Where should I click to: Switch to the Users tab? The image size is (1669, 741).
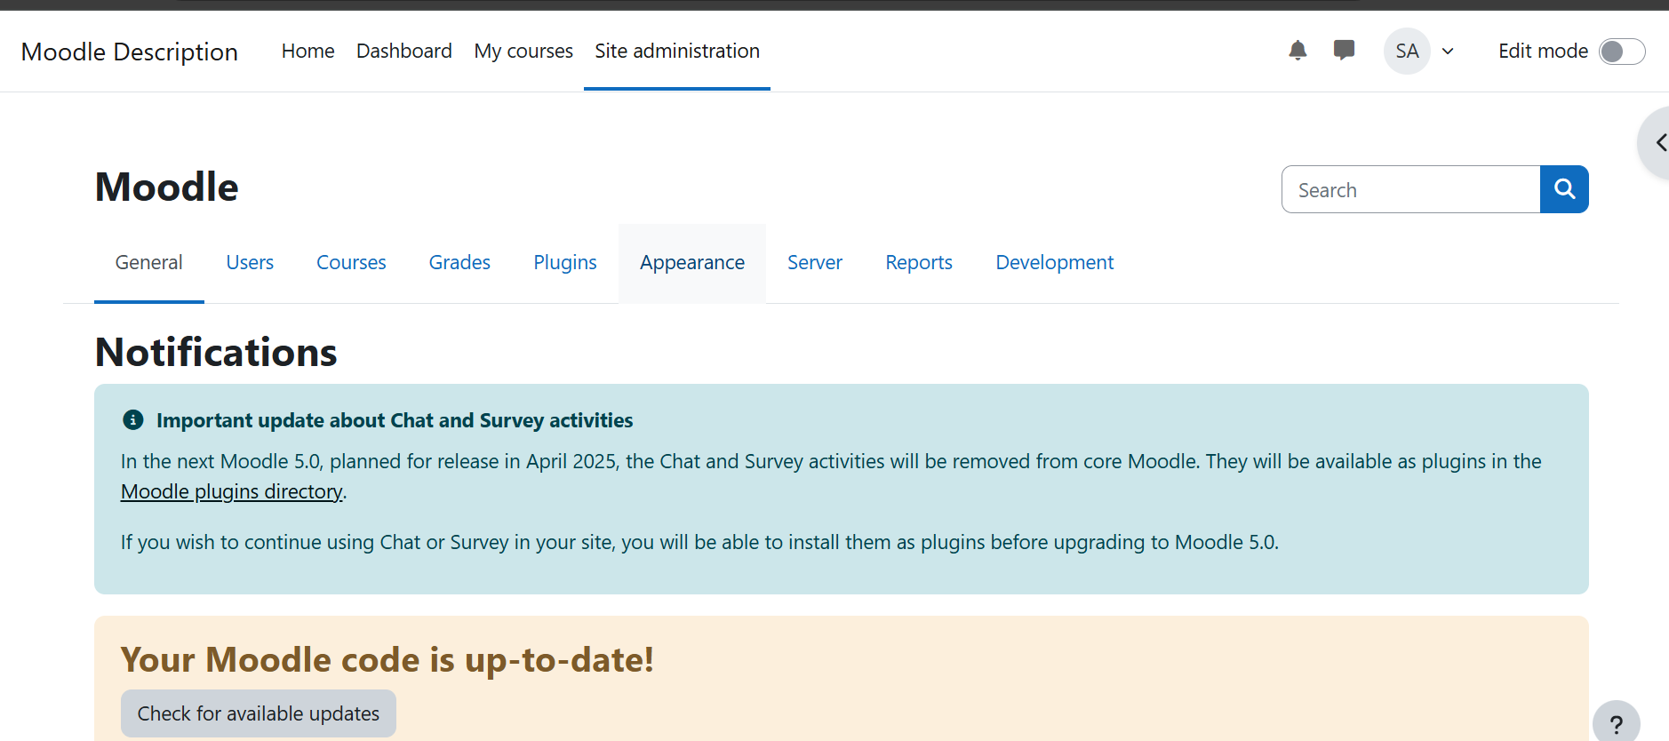click(x=250, y=262)
